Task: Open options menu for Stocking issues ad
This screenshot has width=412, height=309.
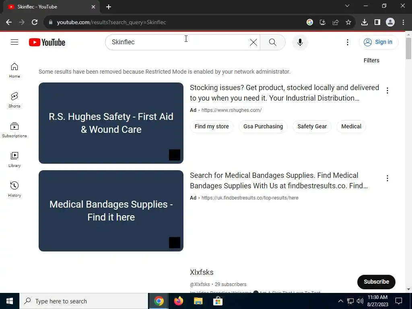Action: [x=387, y=91]
